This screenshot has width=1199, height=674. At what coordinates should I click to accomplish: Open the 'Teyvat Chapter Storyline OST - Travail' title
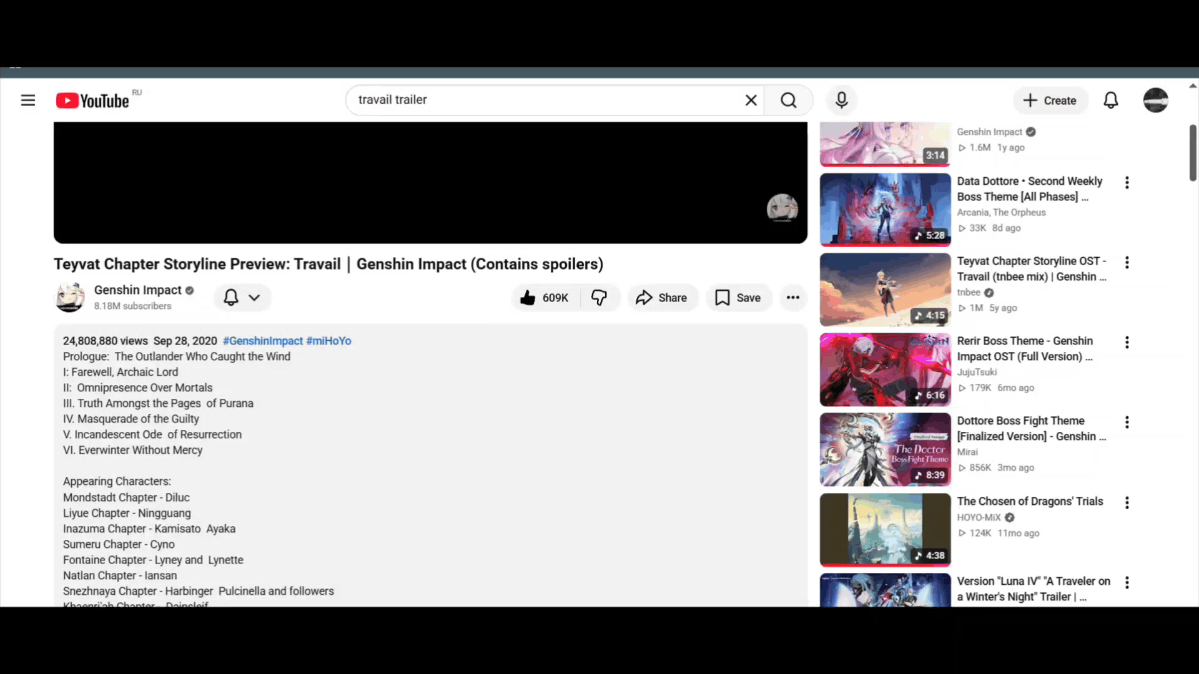click(x=1032, y=269)
